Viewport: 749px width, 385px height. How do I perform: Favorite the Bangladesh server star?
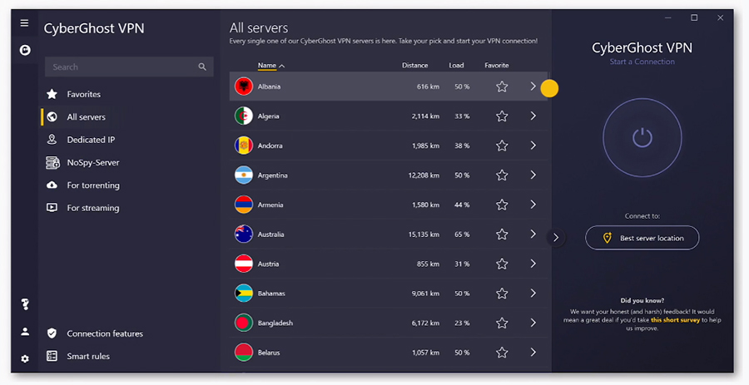tap(502, 323)
